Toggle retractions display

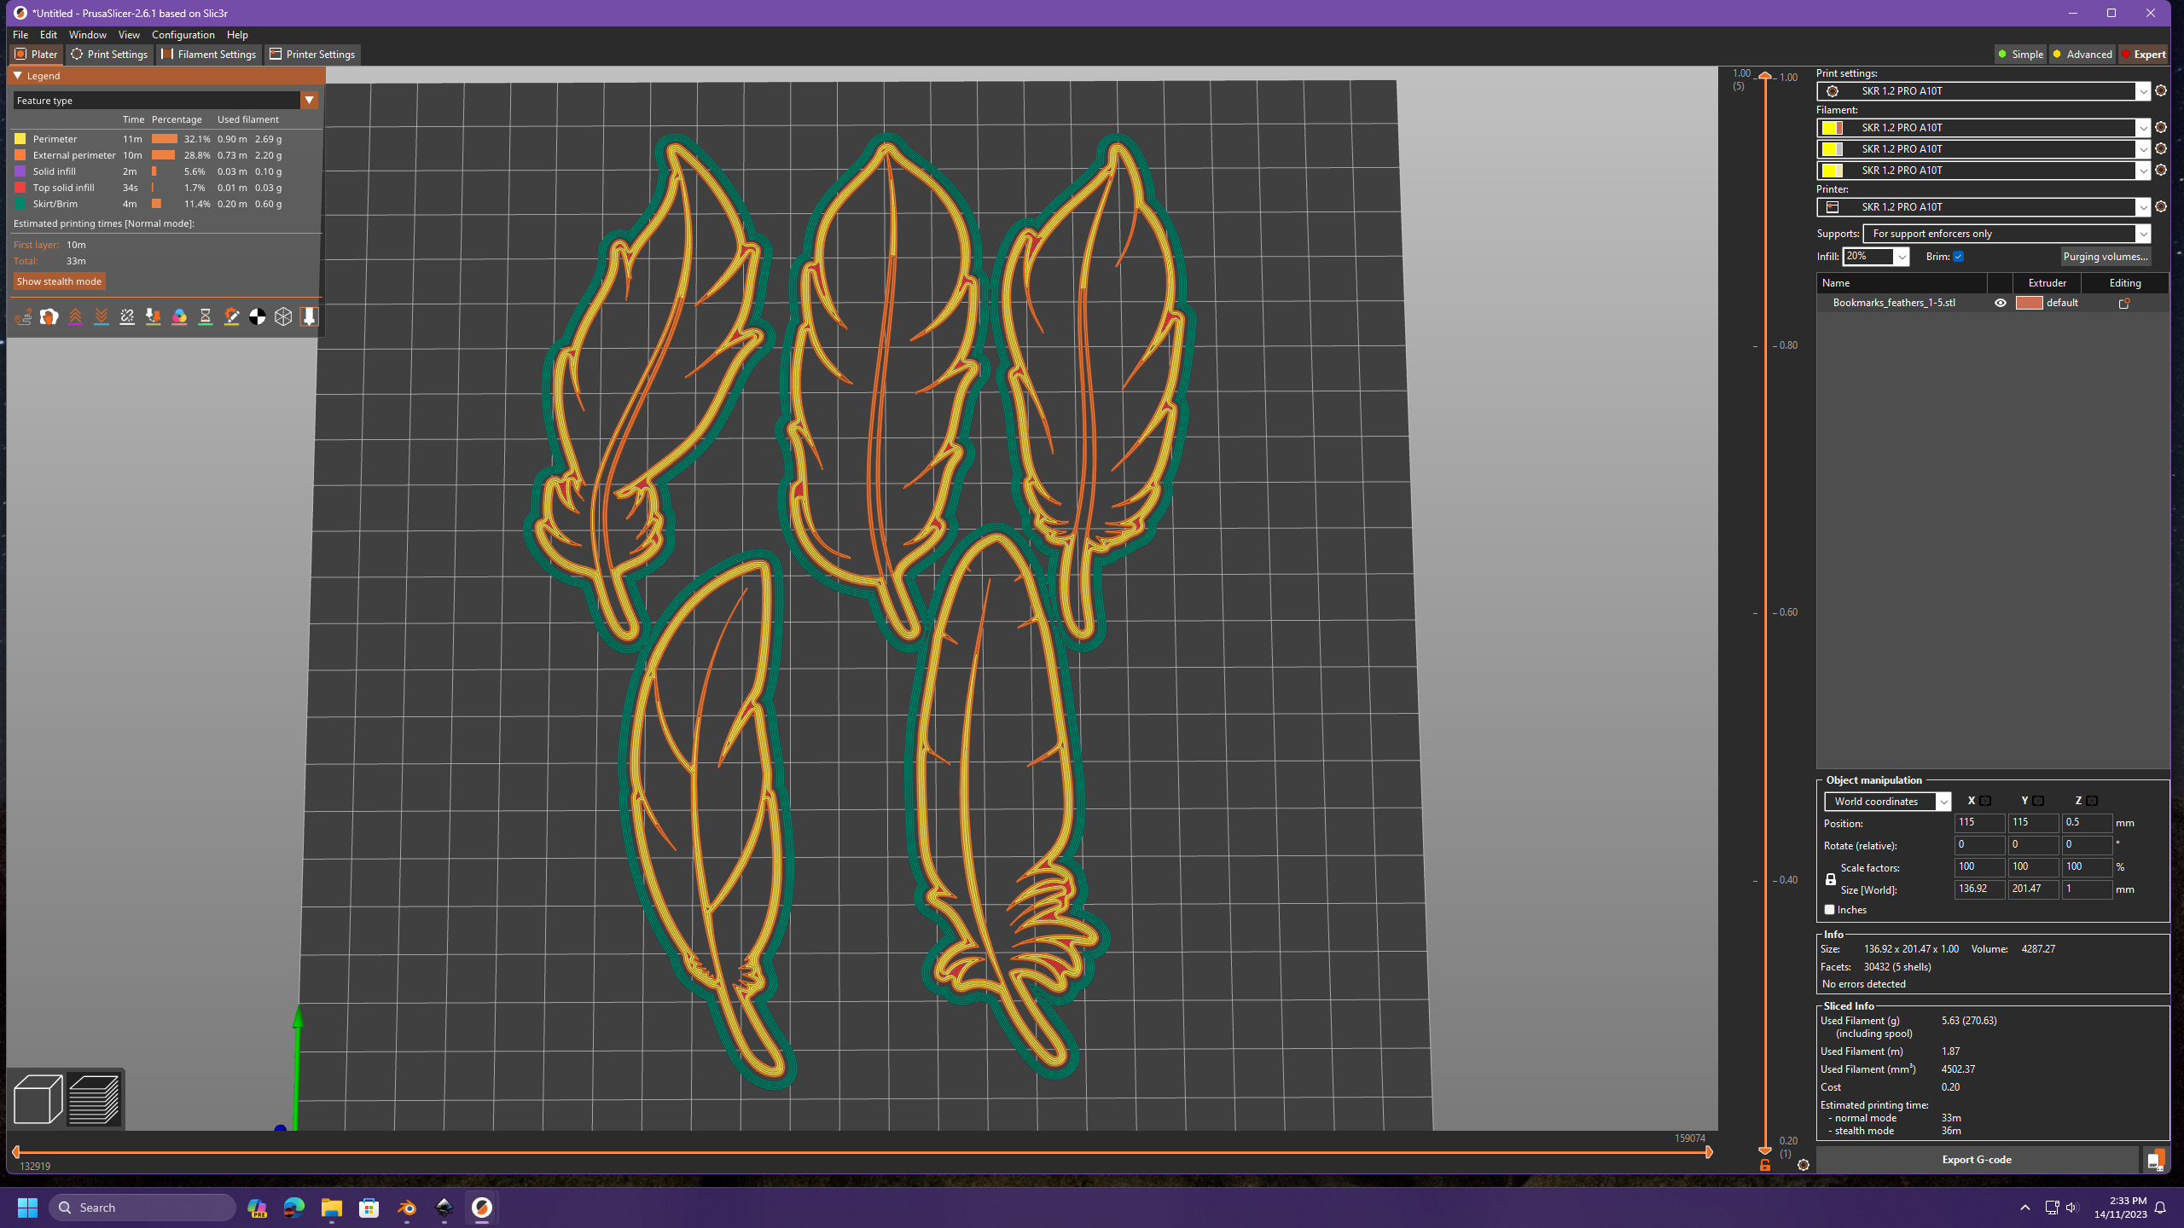coord(76,316)
